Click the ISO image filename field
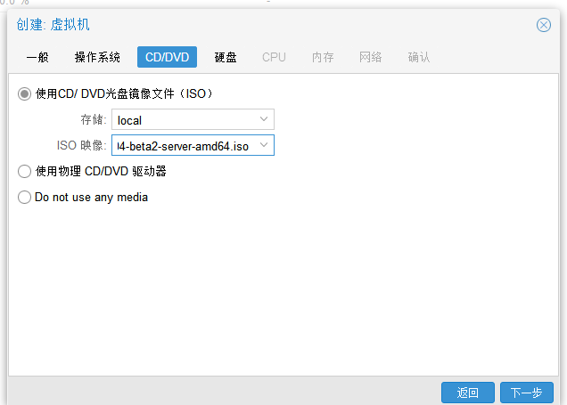 pos(193,145)
